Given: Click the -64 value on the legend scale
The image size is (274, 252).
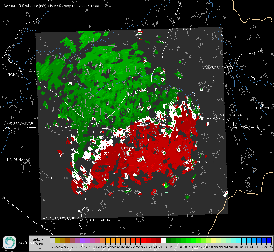Looking at the screenshot, I should [55, 247].
